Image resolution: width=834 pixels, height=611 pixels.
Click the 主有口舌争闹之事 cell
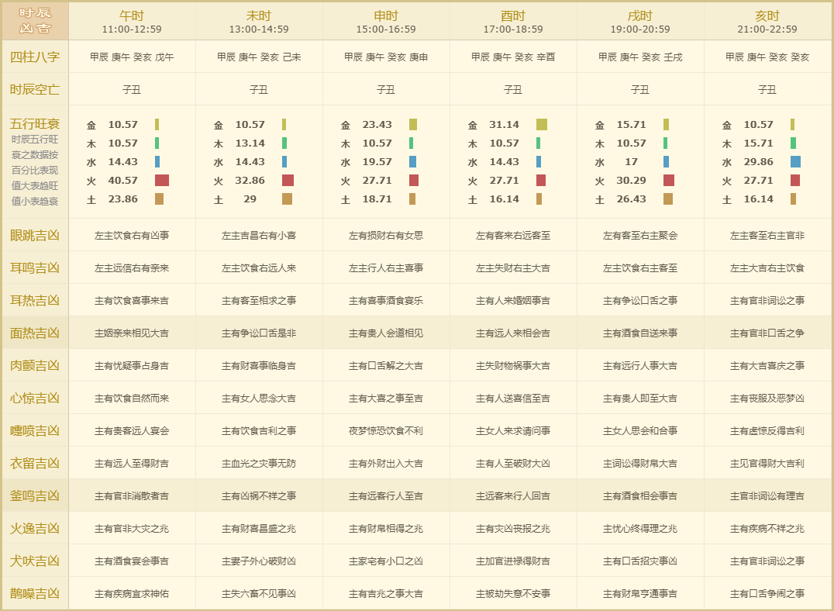click(767, 593)
